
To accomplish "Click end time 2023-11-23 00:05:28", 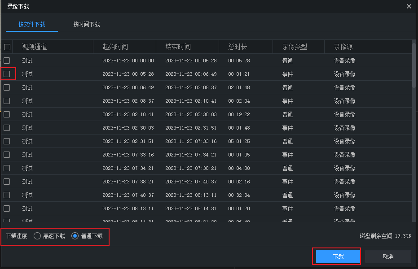I will pos(191,61).
